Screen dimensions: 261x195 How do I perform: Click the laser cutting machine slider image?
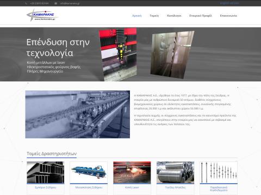(x=118, y=54)
